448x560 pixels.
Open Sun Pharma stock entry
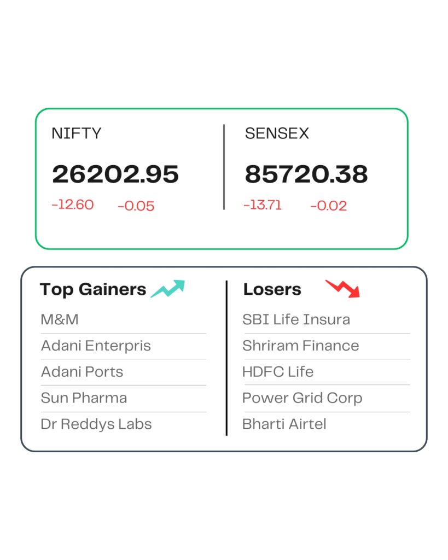click(x=84, y=398)
